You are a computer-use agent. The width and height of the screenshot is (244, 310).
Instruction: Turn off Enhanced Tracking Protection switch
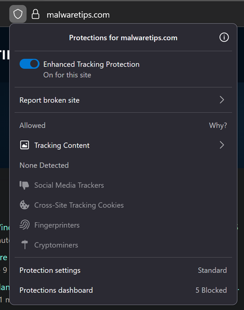pyautogui.click(x=29, y=64)
